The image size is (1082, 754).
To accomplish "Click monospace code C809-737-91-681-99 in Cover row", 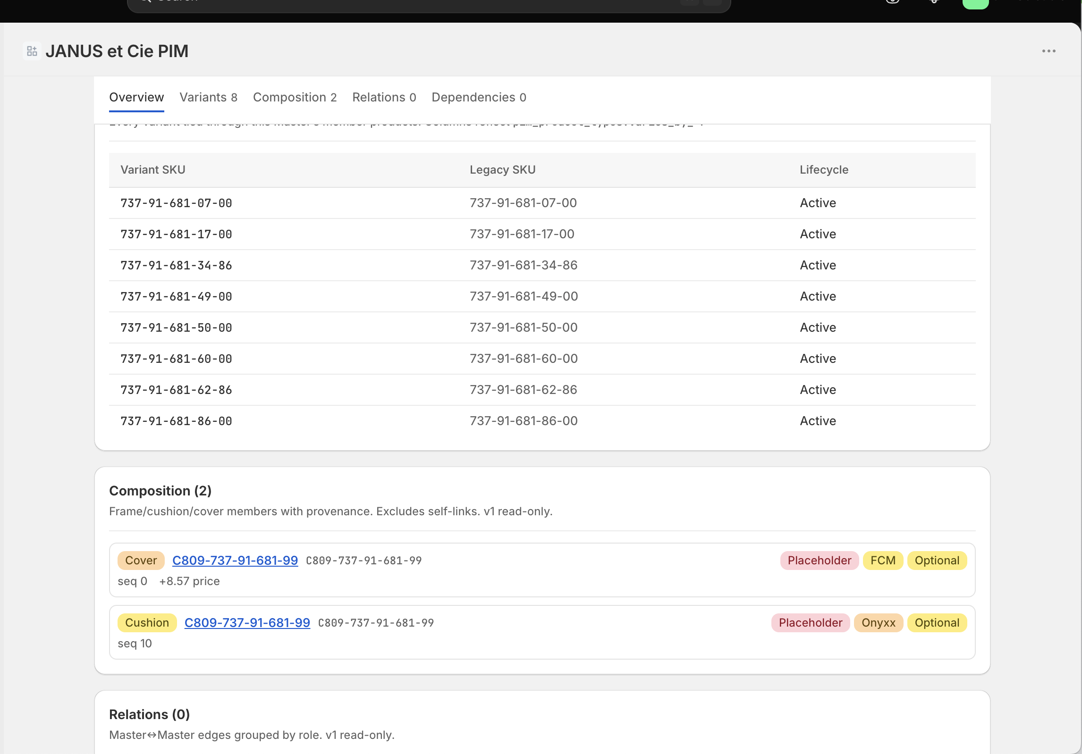I will tap(363, 561).
